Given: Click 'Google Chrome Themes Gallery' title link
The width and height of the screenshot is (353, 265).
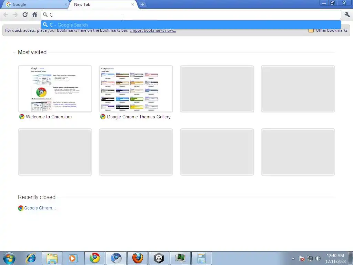Looking at the screenshot, I should (x=139, y=117).
